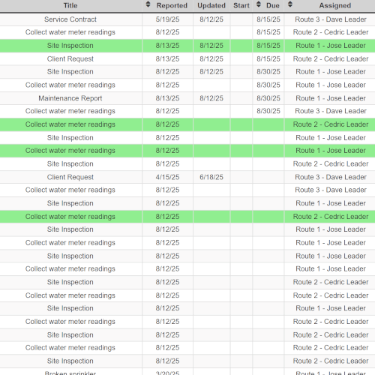This screenshot has height=375, width=375.
Task: Click the sort arrows beside Due
Action: coord(259,4)
